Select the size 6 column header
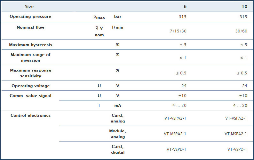The image size is (254, 160). pos(185,7)
